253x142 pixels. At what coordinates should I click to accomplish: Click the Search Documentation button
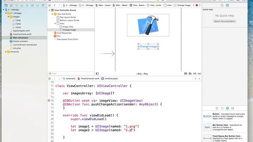(x=225, y=21)
